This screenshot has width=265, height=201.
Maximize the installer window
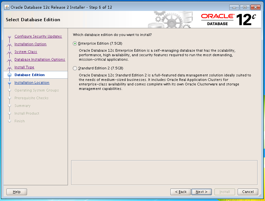245,7
